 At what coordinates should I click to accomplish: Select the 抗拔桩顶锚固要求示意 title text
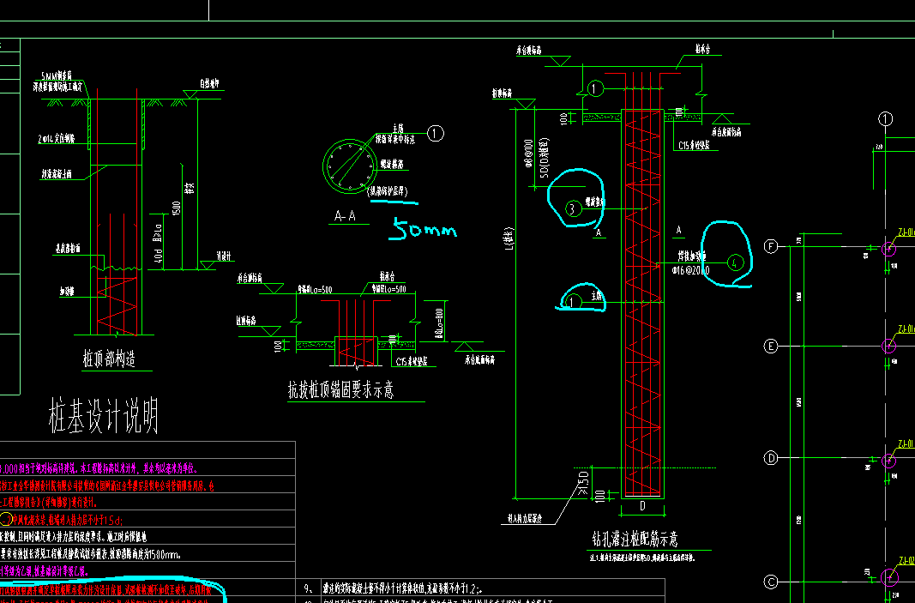pos(340,389)
